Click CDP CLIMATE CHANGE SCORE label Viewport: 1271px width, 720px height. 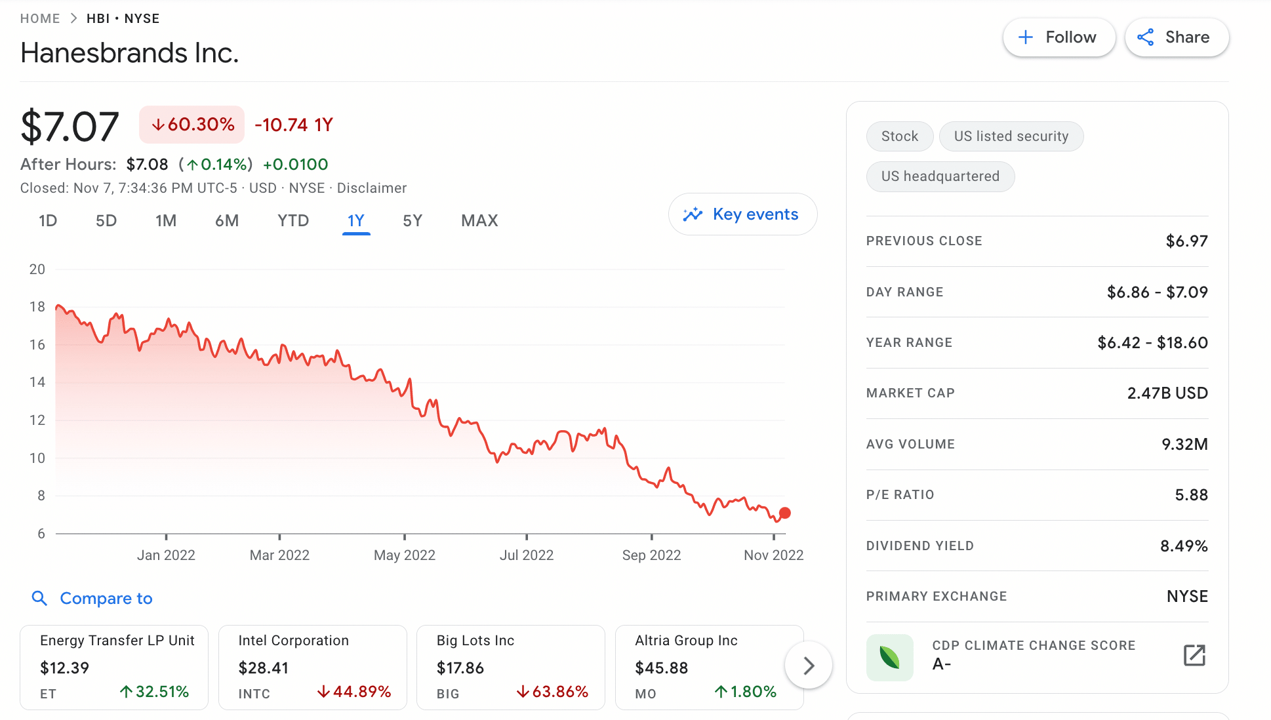click(x=1034, y=645)
